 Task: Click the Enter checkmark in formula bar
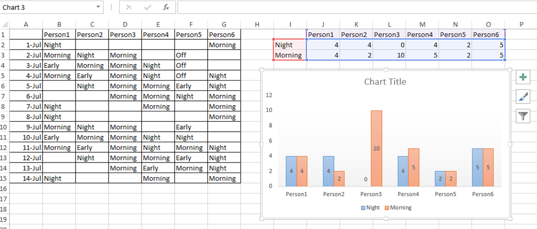(147, 7)
